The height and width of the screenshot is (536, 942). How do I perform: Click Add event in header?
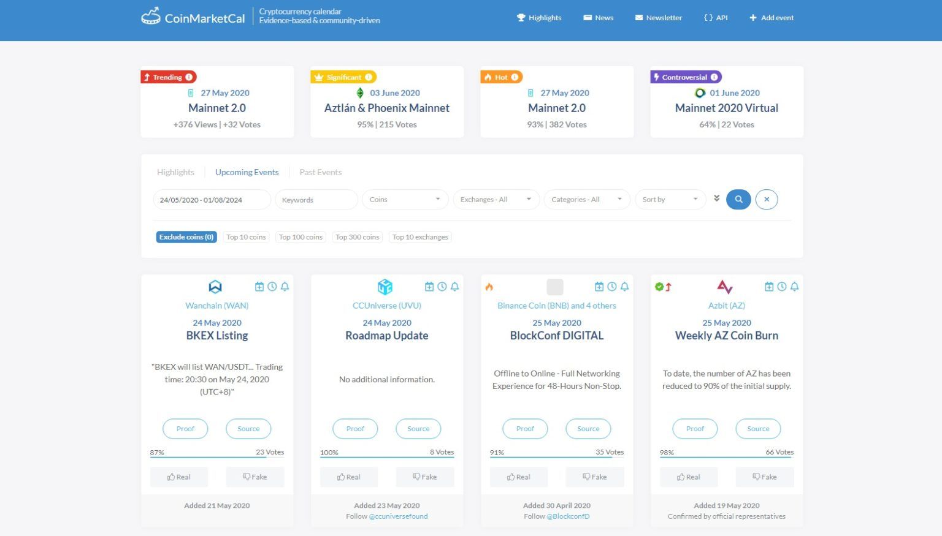[772, 18]
